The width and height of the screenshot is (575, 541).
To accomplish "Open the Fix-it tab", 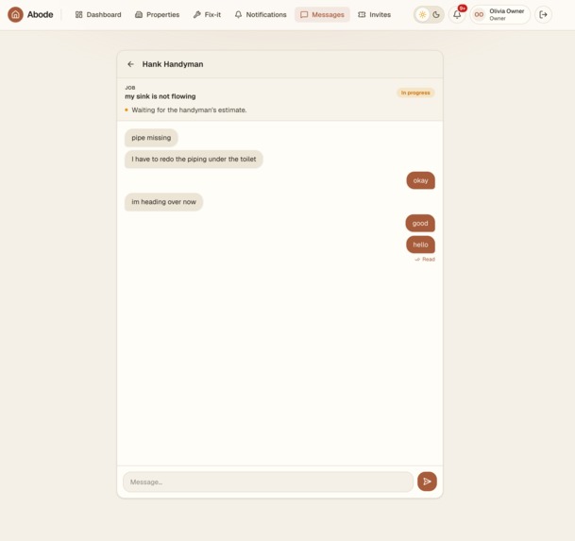I will tap(207, 15).
